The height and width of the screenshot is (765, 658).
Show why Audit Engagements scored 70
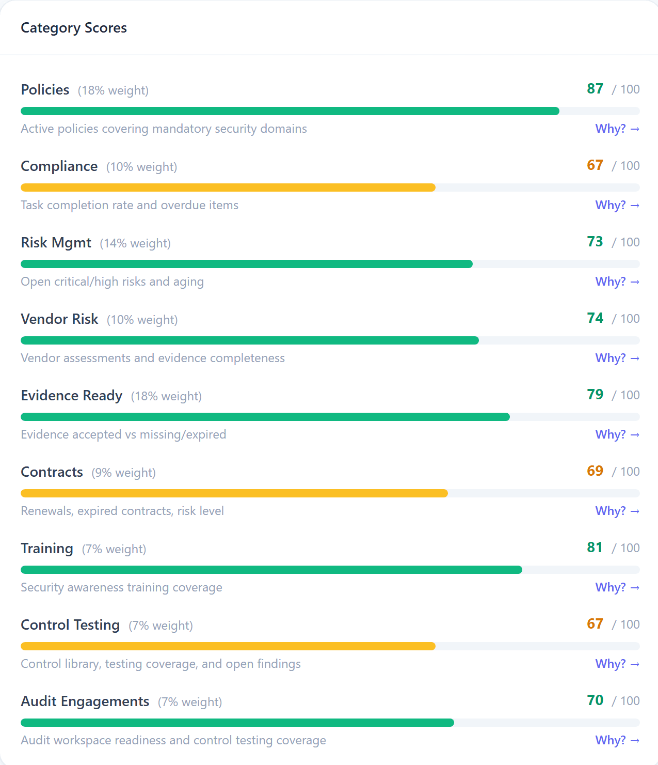pyautogui.click(x=617, y=740)
